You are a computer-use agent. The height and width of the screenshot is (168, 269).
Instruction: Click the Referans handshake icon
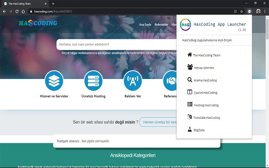click(x=170, y=81)
